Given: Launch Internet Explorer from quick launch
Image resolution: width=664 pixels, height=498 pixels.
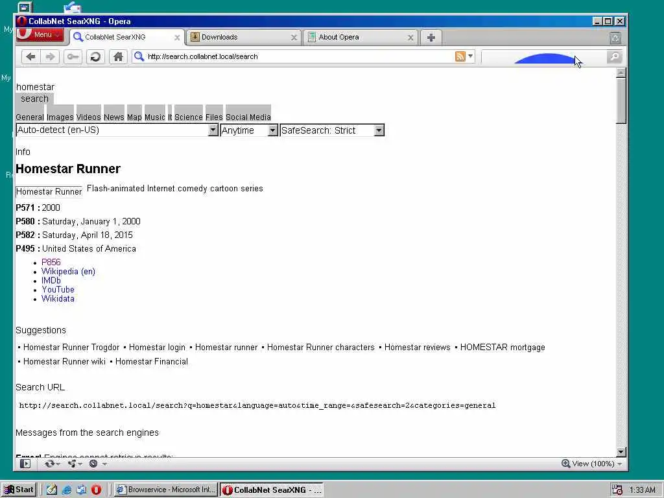Looking at the screenshot, I should click(67, 490).
